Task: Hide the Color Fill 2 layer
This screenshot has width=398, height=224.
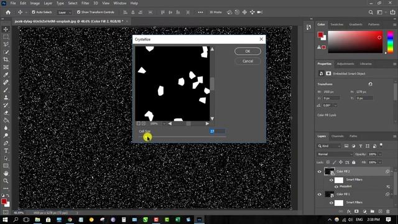Action: (x=319, y=172)
